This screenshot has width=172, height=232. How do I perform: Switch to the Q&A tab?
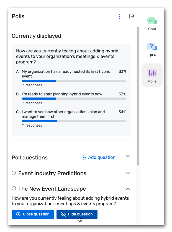tap(152, 50)
